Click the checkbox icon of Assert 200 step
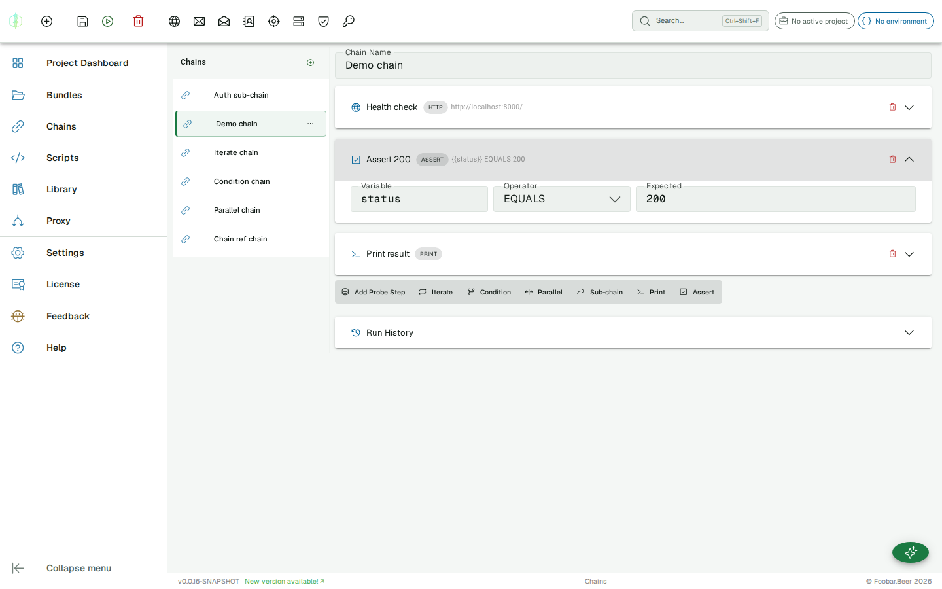 [x=356, y=160]
